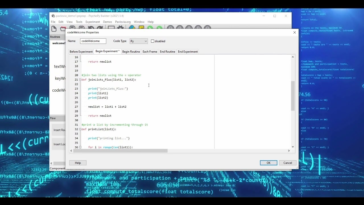Viewport: 364px width, 205px height.
Task: Click 'print("printing list...")' on line 34
Action: (109, 138)
